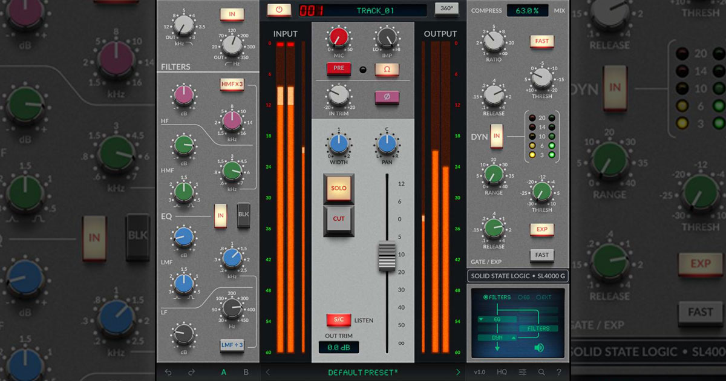Click the v1.0 version label
The height and width of the screenshot is (381, 726).
[480, 373]
